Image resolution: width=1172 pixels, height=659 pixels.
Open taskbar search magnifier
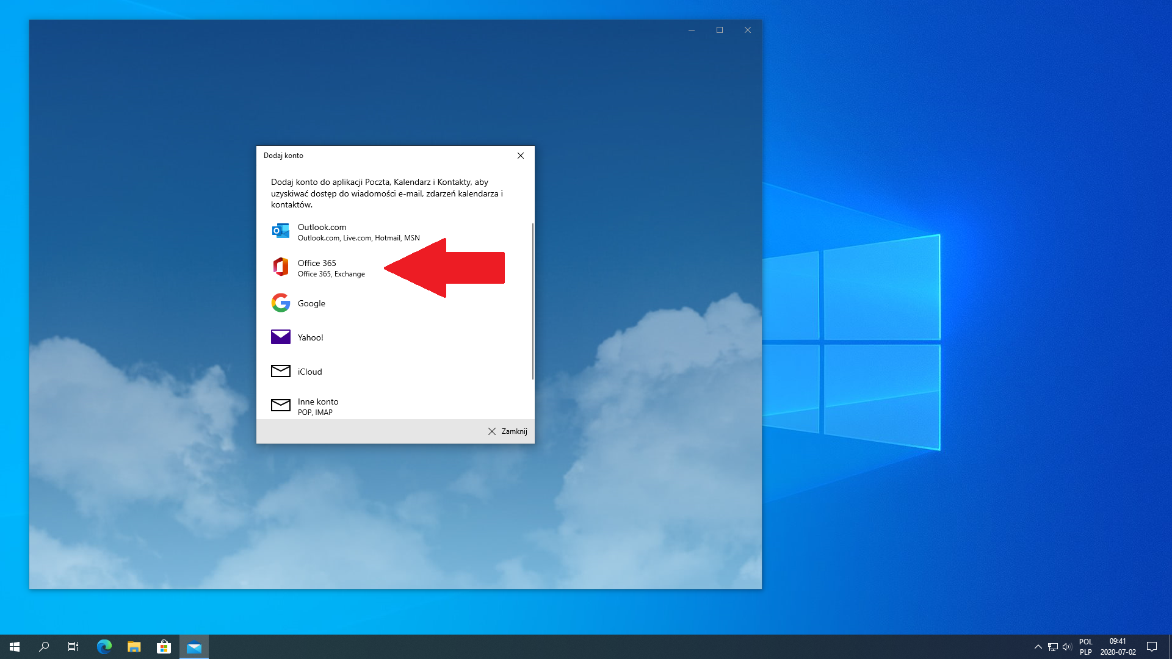[x=44, y=647]
